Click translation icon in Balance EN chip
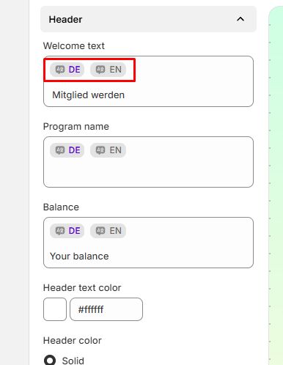Screen dimensions: 283x365 coord(100,231)
